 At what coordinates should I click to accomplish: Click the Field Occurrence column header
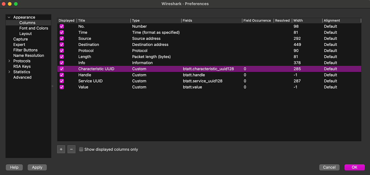point(258,21)
